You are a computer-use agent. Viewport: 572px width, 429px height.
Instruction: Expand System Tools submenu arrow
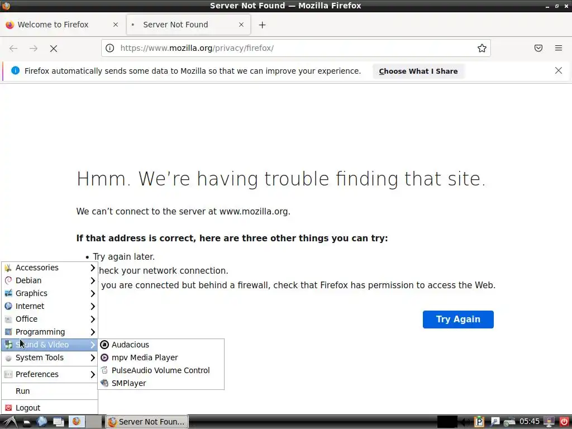coord(93,357)
